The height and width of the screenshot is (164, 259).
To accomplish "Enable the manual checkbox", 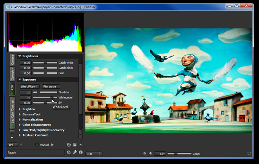I will (37, 145).
